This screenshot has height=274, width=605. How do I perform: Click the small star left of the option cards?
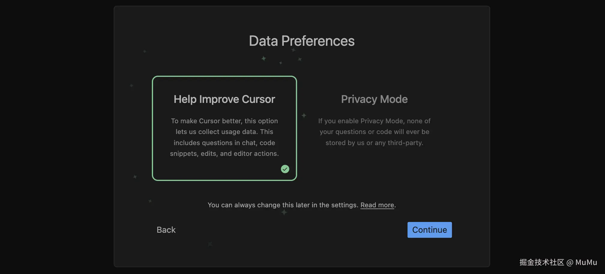131,86
